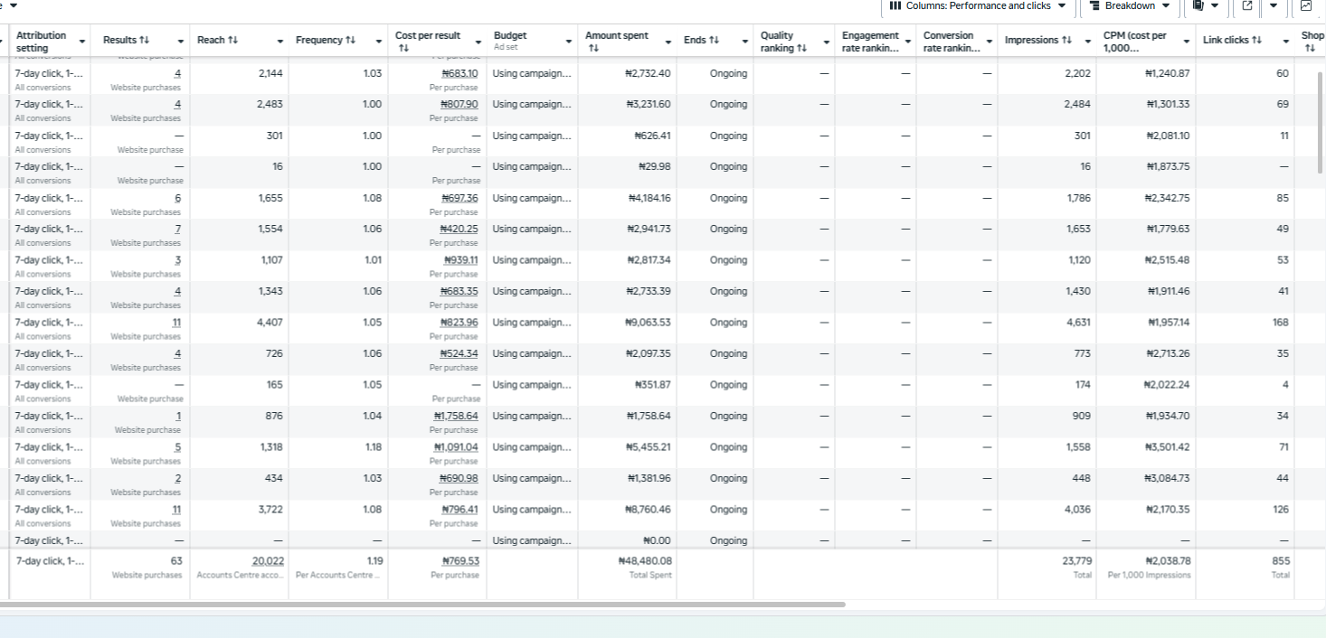Click the Ends column sort arrows
The image size is (1326, 638).
coord(714,41)
